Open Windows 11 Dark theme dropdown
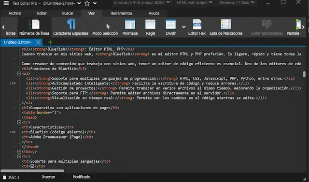The width and height of the screenshot is (309, 182). pyautogui.click(x=237, y=2)
